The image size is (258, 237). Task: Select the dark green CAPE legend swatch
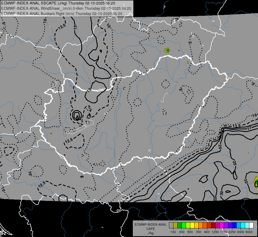point(179,225)
